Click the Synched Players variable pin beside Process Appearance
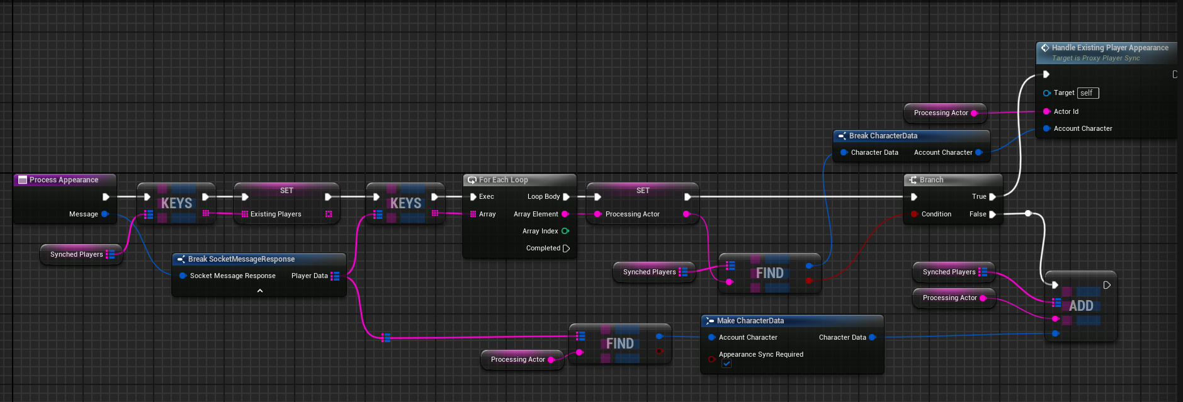 click(x=110, y=254)
